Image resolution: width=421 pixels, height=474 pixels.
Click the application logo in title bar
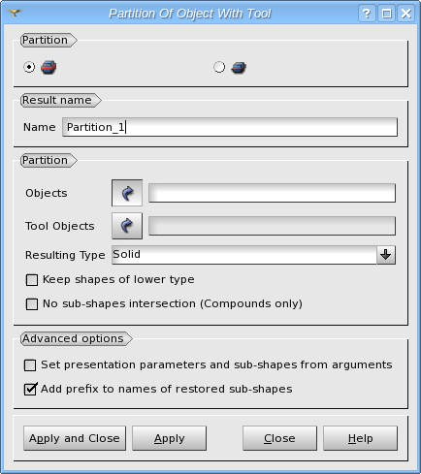pyautogui.click(x=15, y=13)
